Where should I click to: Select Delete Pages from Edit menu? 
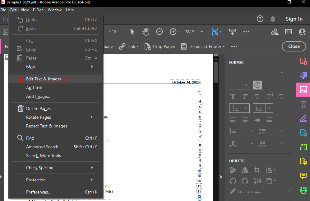(x=38, y=108)
